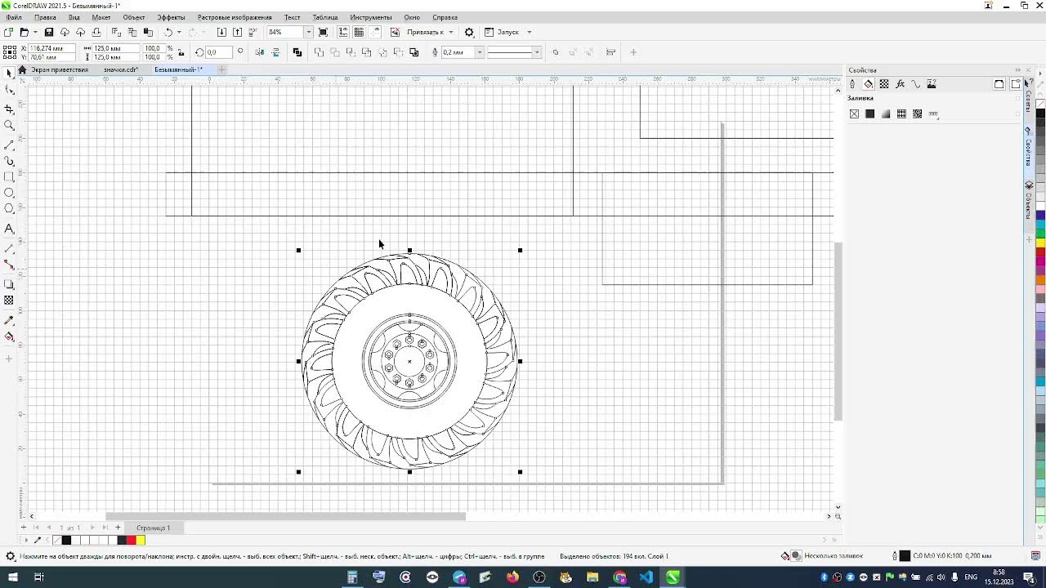Expand more fill types flyout
Image resolution: width=1046 pixels, height=588 pixels.
[933, 114]
